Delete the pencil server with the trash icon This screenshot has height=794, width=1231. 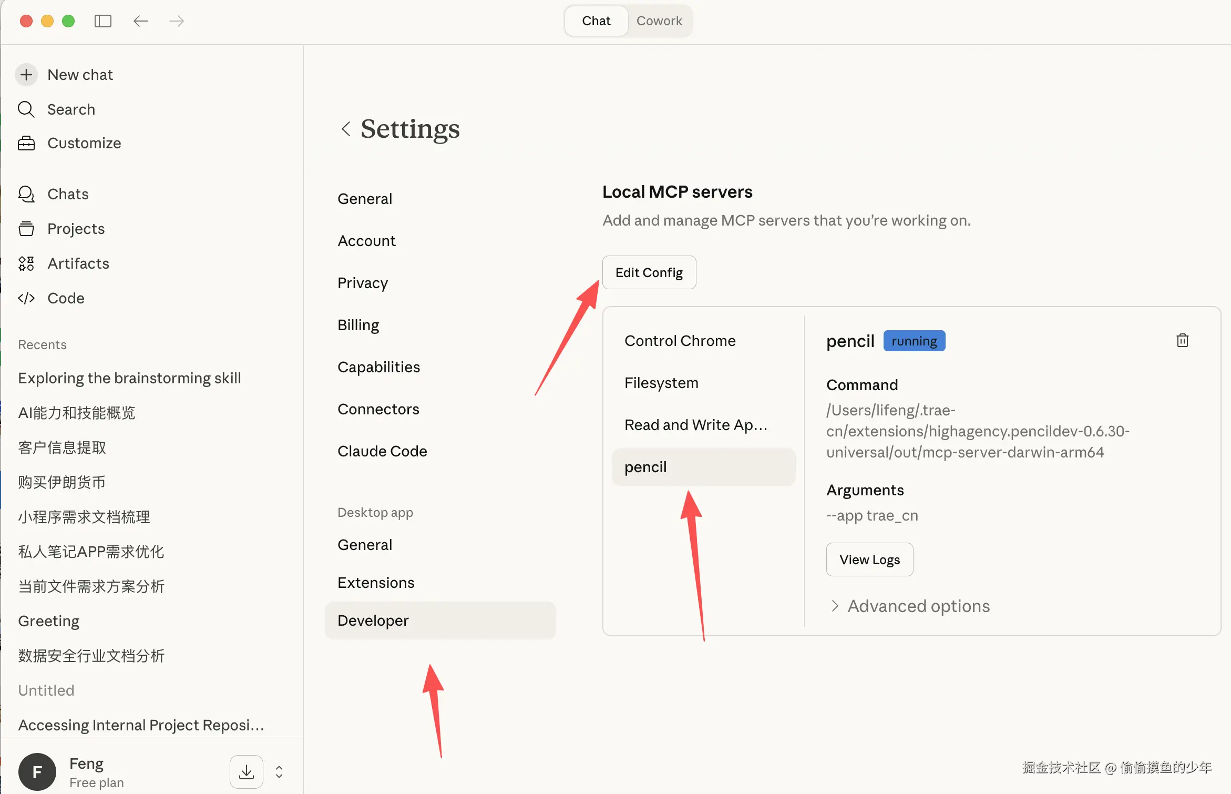[x=1182, y=341]
